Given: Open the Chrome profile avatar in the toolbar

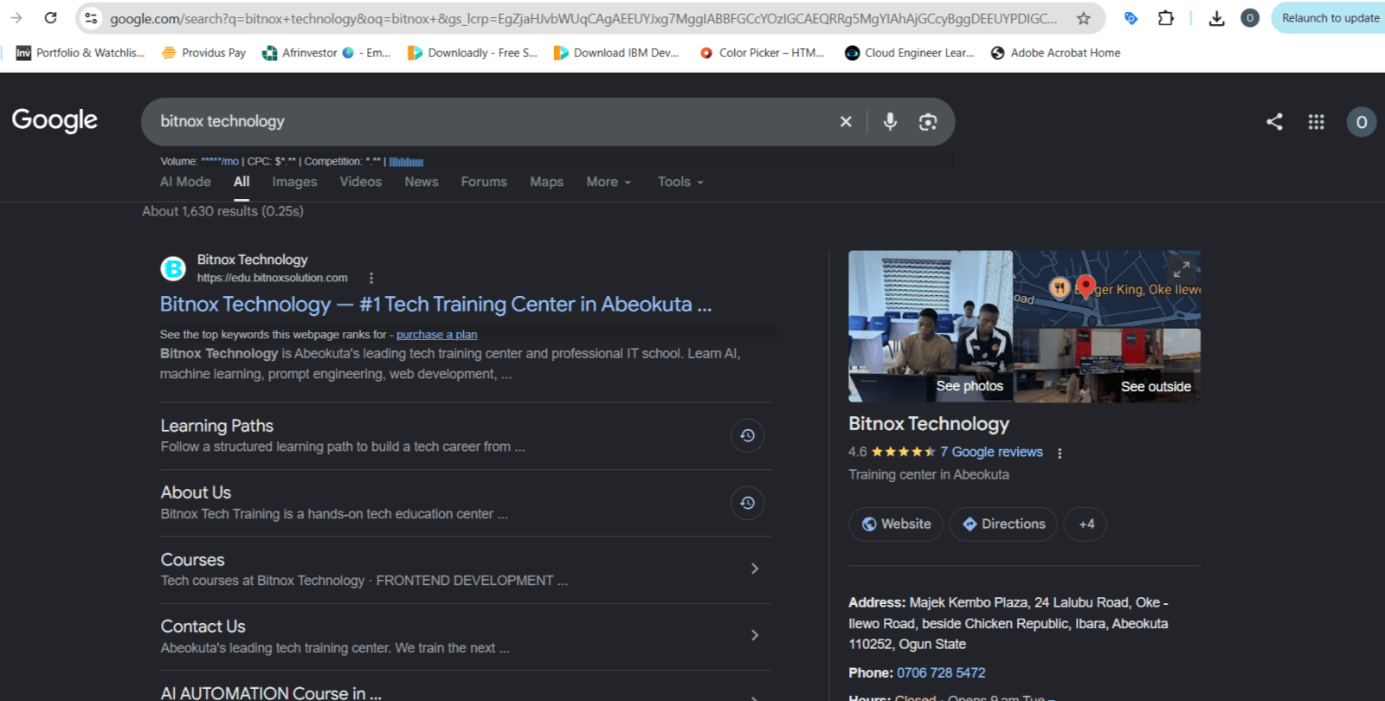Looking at the screenshot, I should 1250,18.
